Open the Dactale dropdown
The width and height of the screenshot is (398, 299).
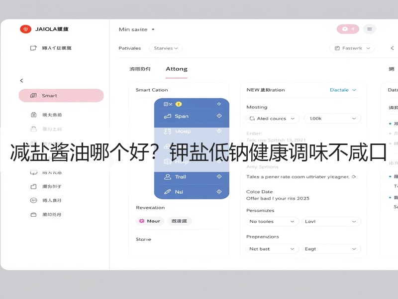tap(343, 90)
